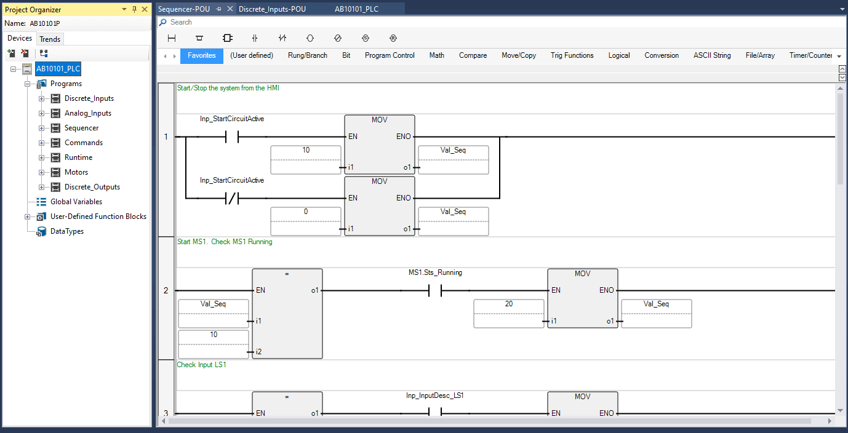Pin the Project Organizer panel

135,9
